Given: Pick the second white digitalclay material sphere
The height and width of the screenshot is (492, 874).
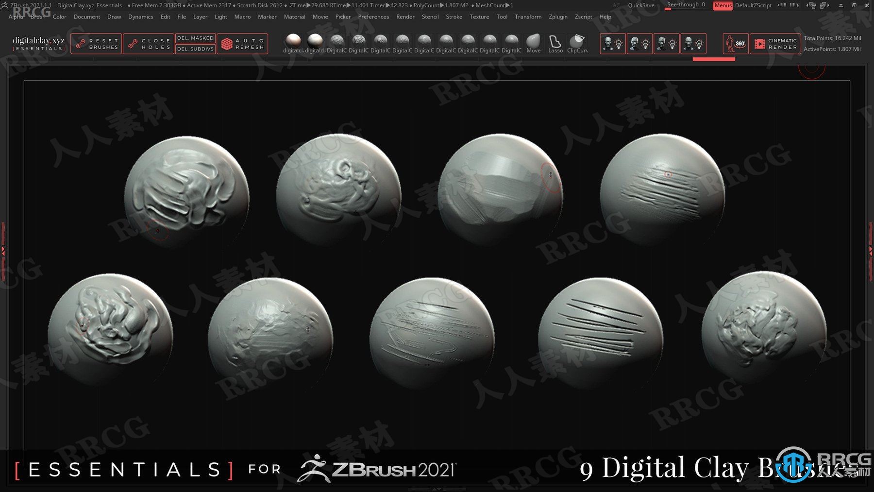Looking at the screenshot, I should pos(315,44).
